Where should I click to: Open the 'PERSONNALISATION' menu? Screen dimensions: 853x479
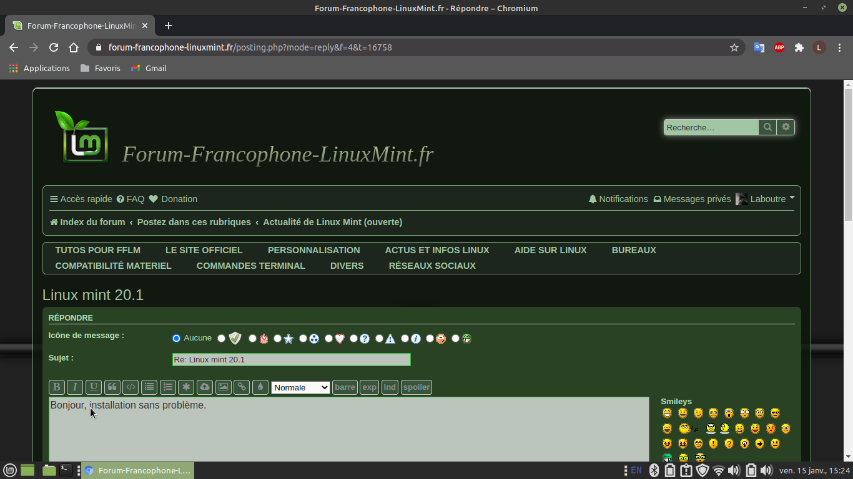(314, 250)
